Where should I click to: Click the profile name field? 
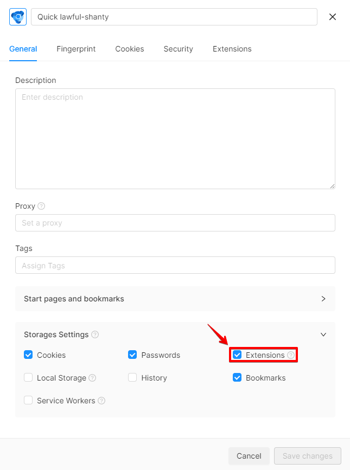[x=174, y=17]
